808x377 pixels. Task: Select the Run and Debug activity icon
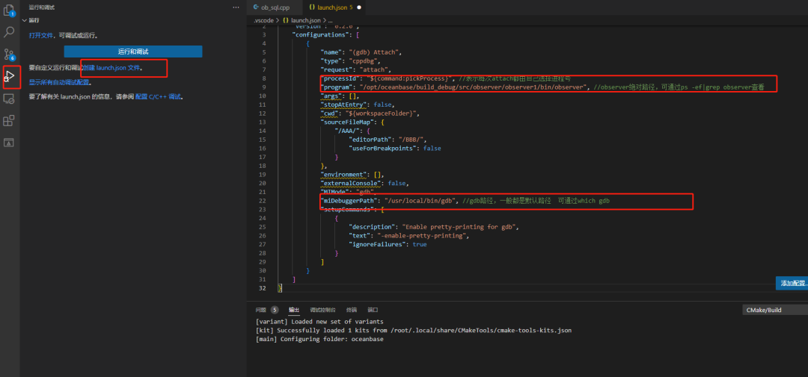[9, 77]
